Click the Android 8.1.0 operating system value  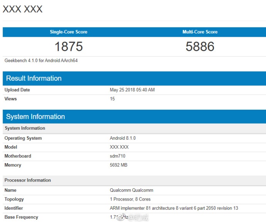coord(123,138)
